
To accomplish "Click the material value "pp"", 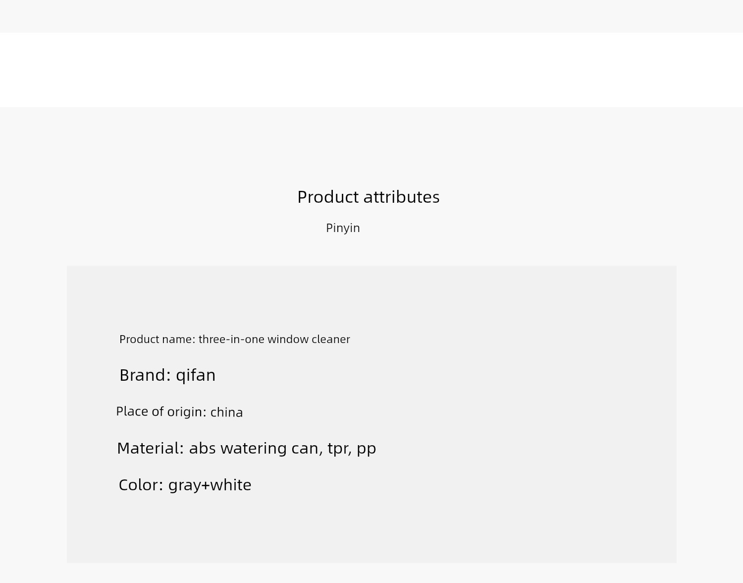I will 366,449.
